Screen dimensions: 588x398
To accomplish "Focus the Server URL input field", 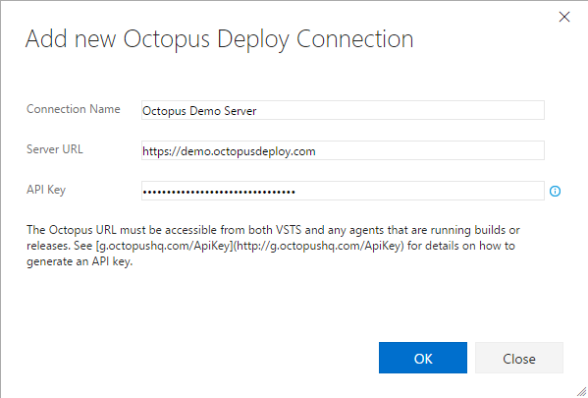I will click(x=343, y=150).
